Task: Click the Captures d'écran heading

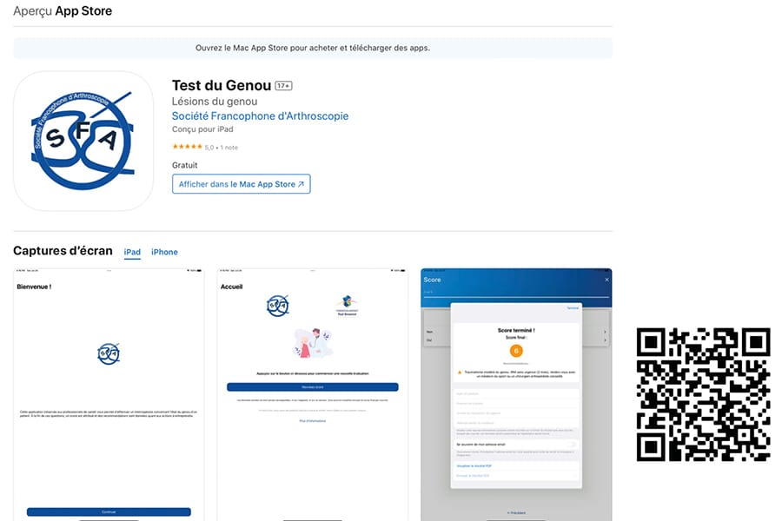Action: pyautogui.click(x=63, y=250)
